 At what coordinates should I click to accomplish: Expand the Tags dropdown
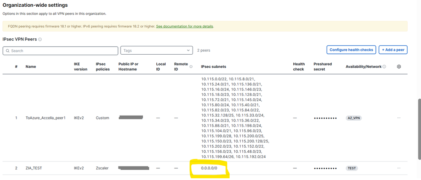click(189, 50)
